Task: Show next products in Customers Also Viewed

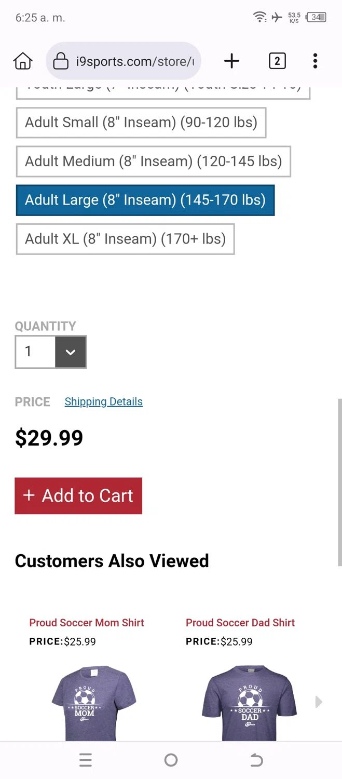Action: point(319,702)
